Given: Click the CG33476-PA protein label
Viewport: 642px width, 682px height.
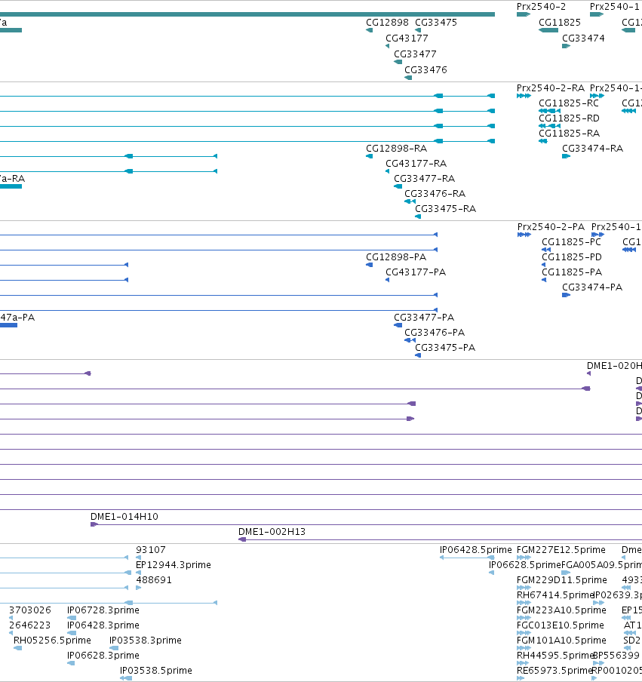Looking at the screenshot, I should click(435, 332).
